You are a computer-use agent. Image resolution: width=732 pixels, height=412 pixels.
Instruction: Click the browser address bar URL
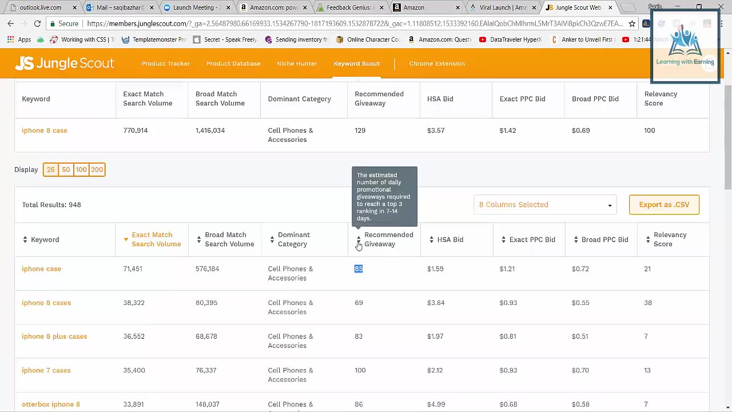click(355, 23)
